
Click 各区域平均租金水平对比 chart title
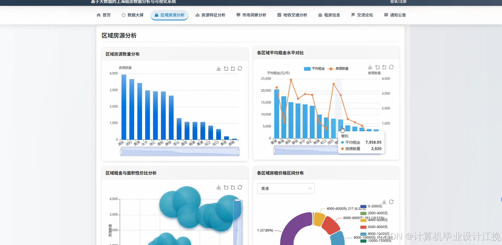click(280, 53)
